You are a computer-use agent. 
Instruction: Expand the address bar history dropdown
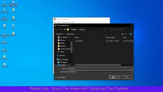101,30
